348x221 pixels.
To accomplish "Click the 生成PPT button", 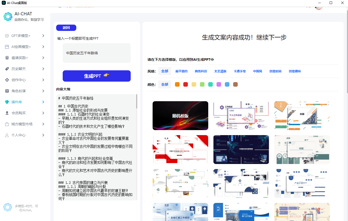I will pyautogui.click(x=97, y=76).
